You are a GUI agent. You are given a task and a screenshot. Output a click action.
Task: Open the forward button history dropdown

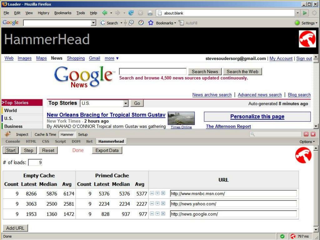point(124,13)
